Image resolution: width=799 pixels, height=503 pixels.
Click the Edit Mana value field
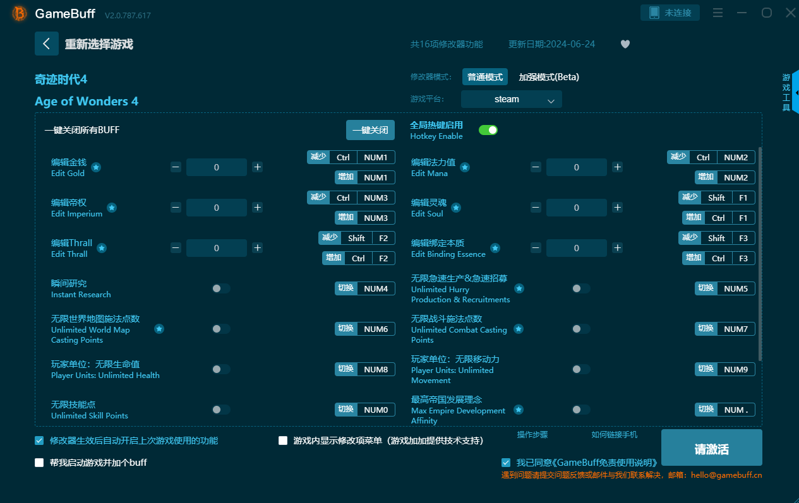(577, 167)
